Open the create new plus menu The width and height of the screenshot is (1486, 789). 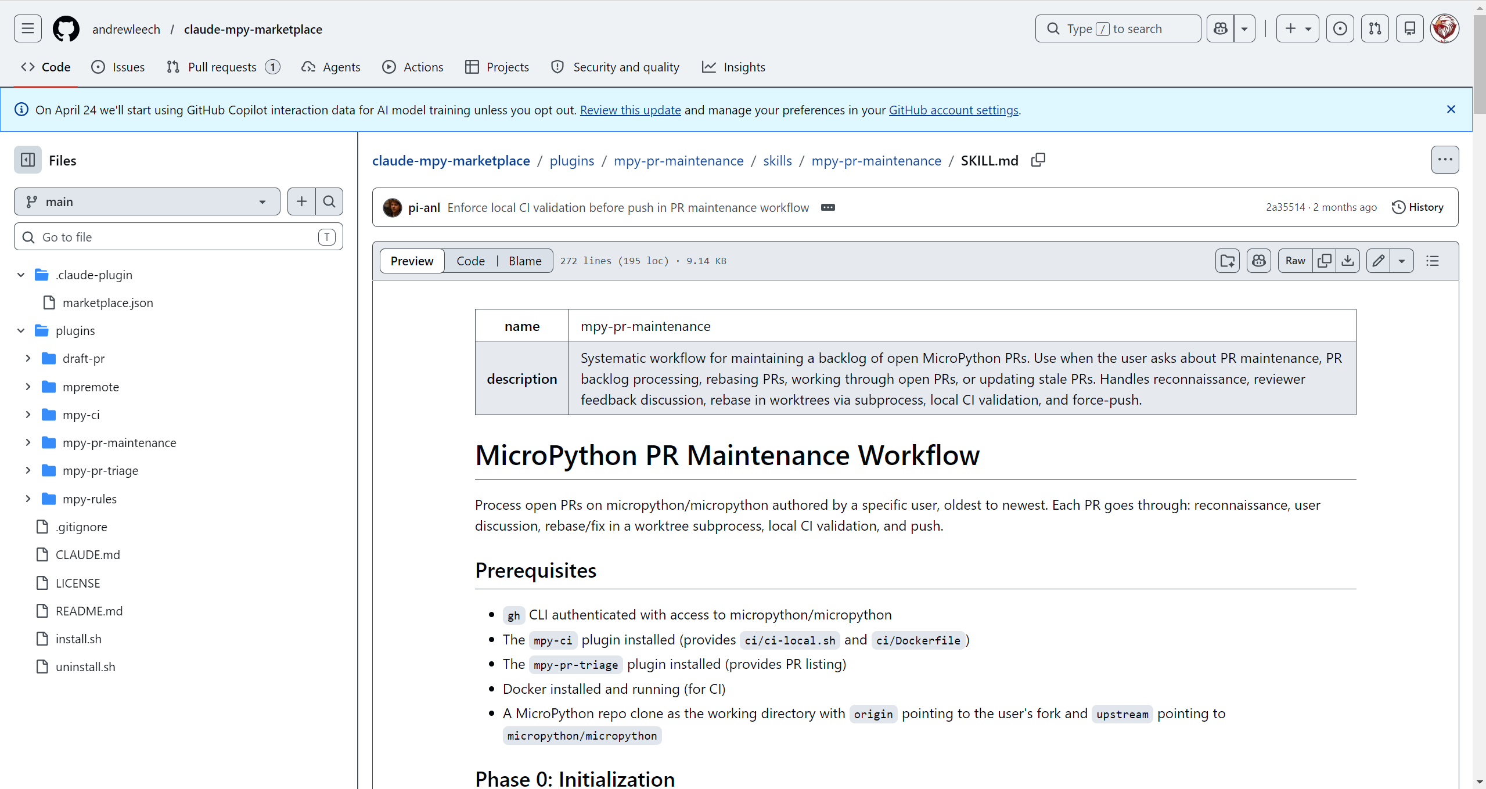[1297, 28]
